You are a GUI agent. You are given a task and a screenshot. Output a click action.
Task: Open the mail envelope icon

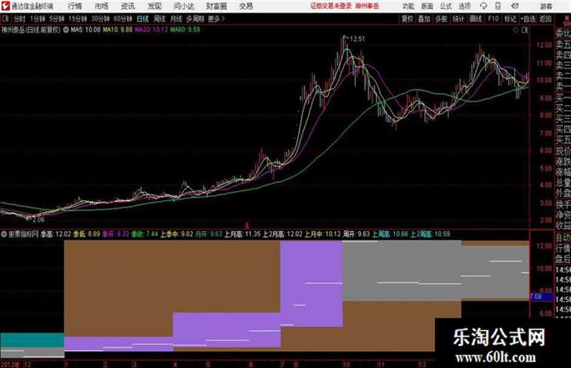515,6
